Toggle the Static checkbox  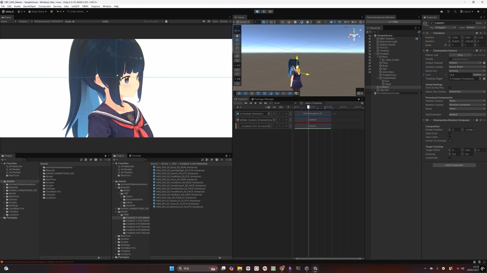click(x=473, y=23)
